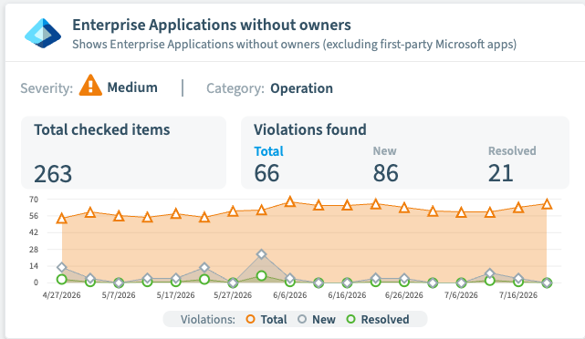This screenshot has height=339, width=585.
Task: Click the 263 total checked items value
Action: click(x=53, y=174)
